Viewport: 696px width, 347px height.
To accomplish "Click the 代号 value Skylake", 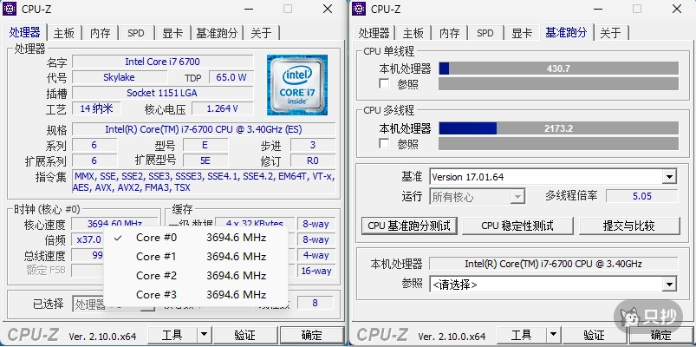I will point(119,77).
